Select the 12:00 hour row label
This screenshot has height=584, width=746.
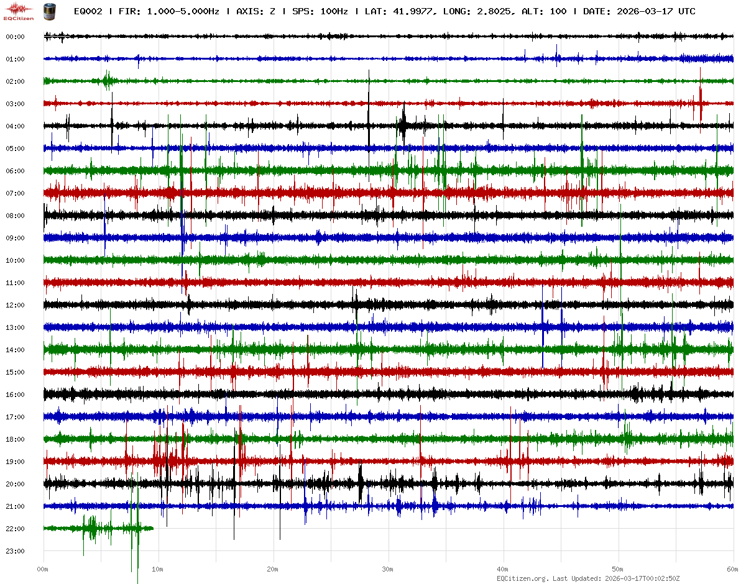click(15, 305)
